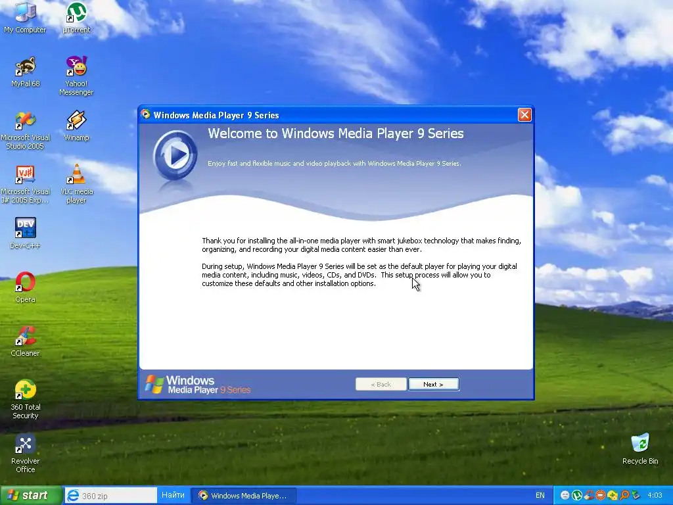This screenshot has height=505, width=673.
Task: Click the orange magnifier tray icon
Action: pyautogui.click(x=624, y=495)
